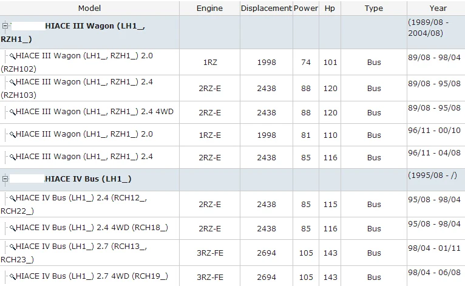The image size is (465, 286).
Task: Click the year range 96/11 - 00/10
Action: tap(434, 130)
